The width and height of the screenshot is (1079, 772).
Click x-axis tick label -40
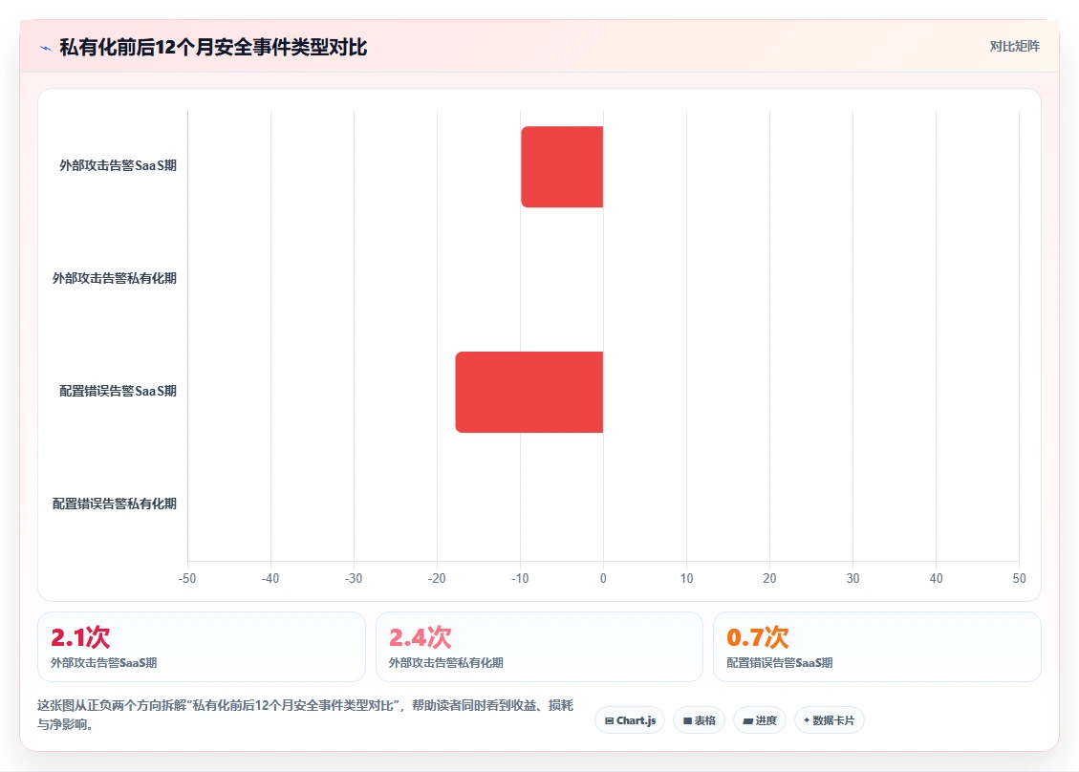[x=270, y=579]
